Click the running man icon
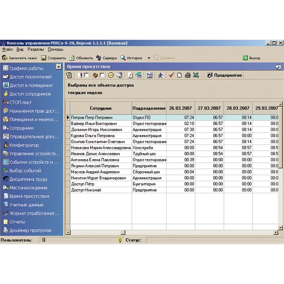This screenshot has height=284, width=284. point(160,75)
